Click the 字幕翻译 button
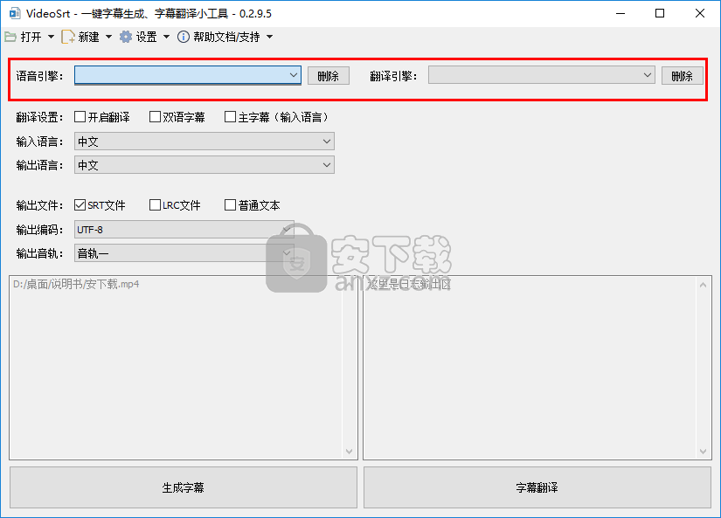The height and width of the screenshot is (518, 721). [537, 487]
